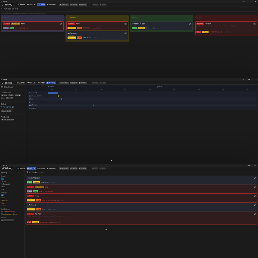The image size is (258, 258).
Task: Toggle the checkbox beside 'new sprint' in Sprints panel
Action: coord(2,107)
